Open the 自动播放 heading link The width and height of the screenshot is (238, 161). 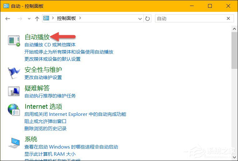tap(37, 37)
